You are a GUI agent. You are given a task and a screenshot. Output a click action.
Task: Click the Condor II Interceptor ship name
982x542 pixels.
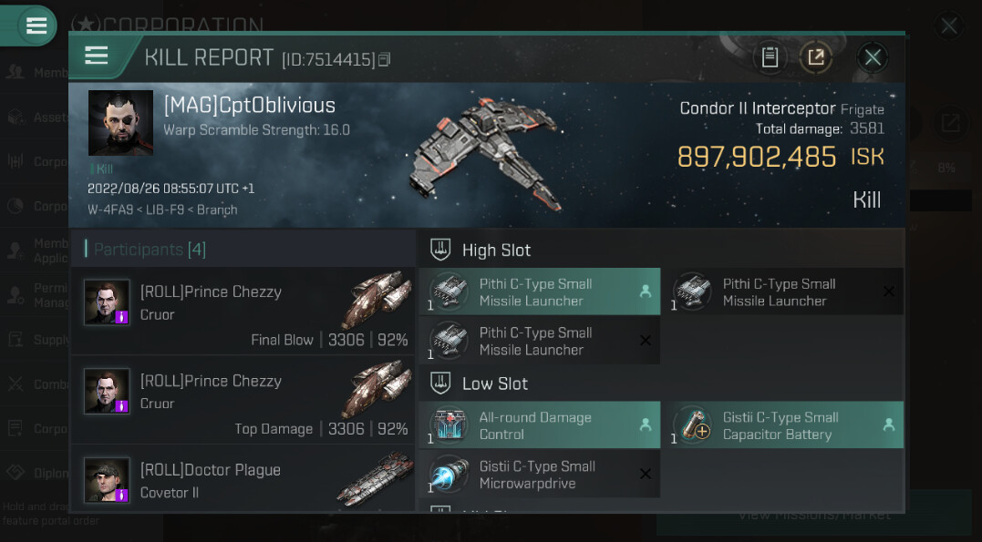(x=757, y=108)
